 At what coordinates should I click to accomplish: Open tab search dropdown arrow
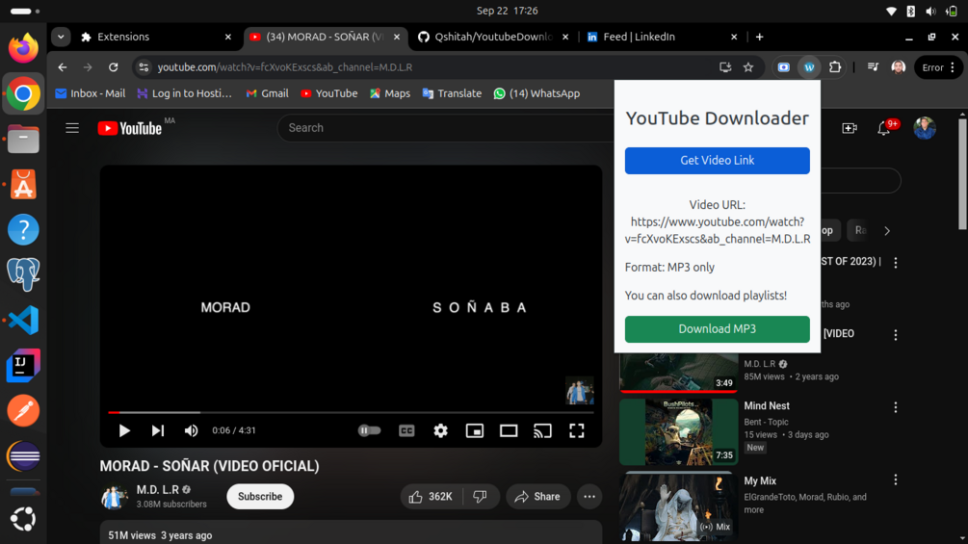61,37
